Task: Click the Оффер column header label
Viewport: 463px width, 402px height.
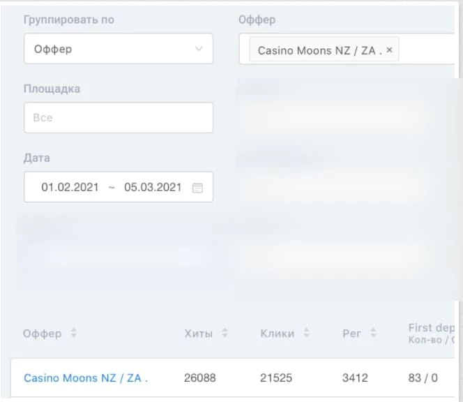Action: 43,334
